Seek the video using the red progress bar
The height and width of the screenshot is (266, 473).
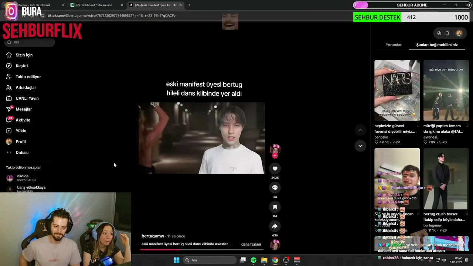click(x=202, y=249)
